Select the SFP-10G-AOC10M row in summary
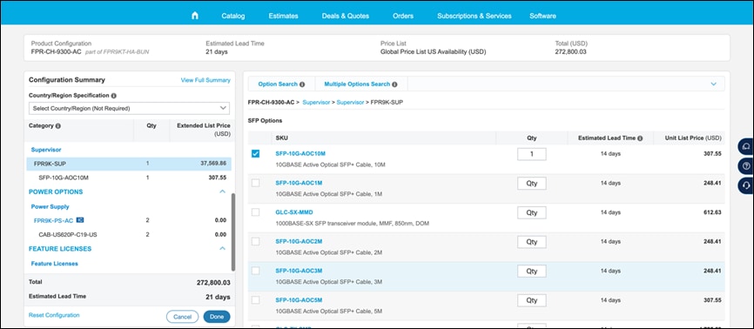 [x=129, y=178]
